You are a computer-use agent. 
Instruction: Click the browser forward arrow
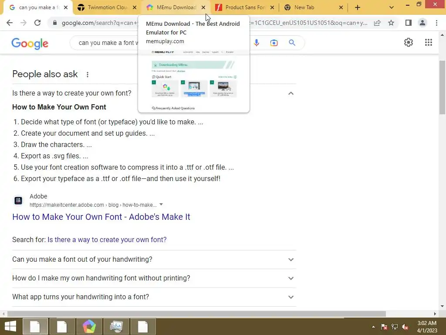[x=24, y=23]
